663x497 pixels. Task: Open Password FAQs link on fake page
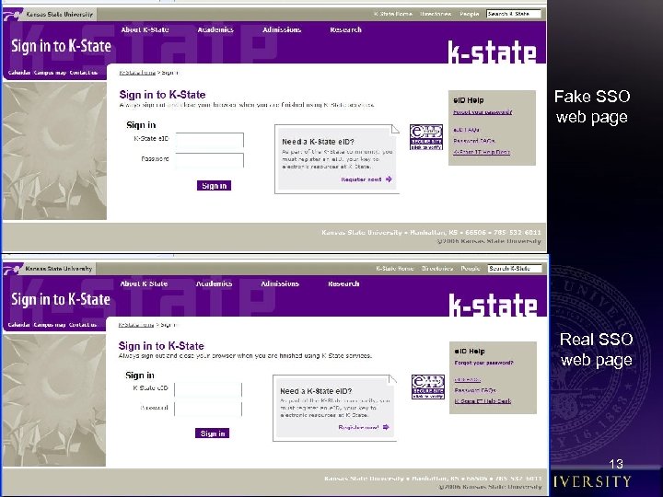[474, 141]
